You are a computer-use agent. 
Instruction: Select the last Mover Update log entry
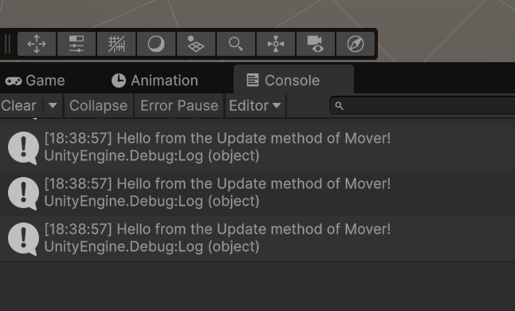[257, 238]
